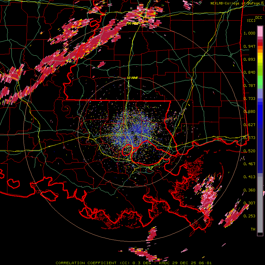This screenshot has width=265, height=265.
Task: Click the DCC label above the color bar
Action: (259, 18)
